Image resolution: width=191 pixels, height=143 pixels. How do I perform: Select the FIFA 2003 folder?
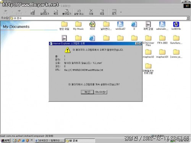[x=162, y=40]
